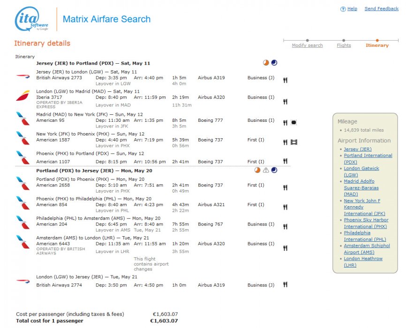
Task: Click the Iberia airline logo
Action: click(x=23, y=96)
